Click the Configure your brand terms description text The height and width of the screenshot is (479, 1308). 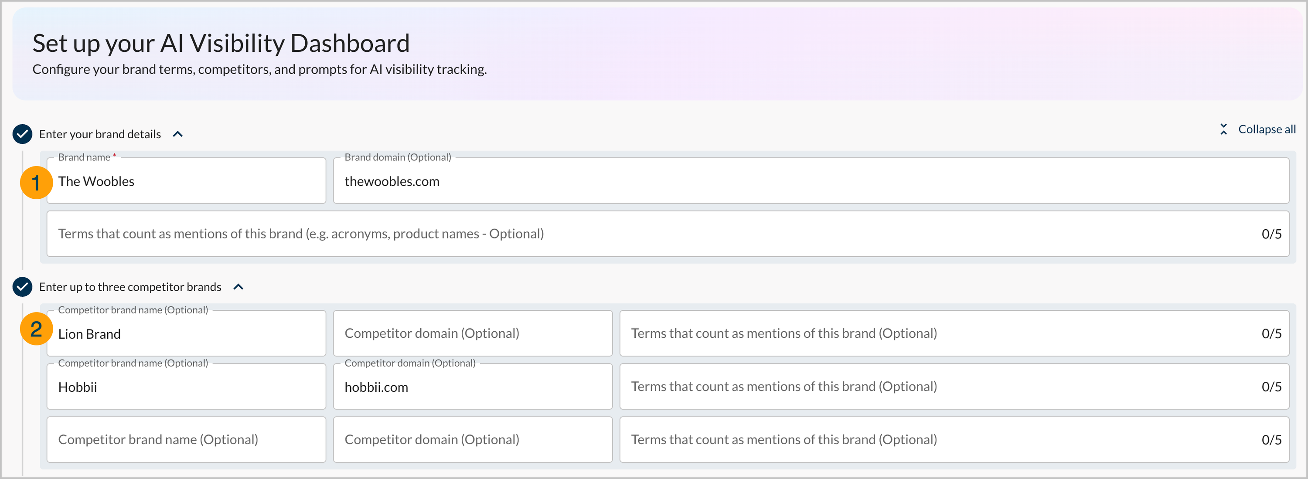[259, 69]
